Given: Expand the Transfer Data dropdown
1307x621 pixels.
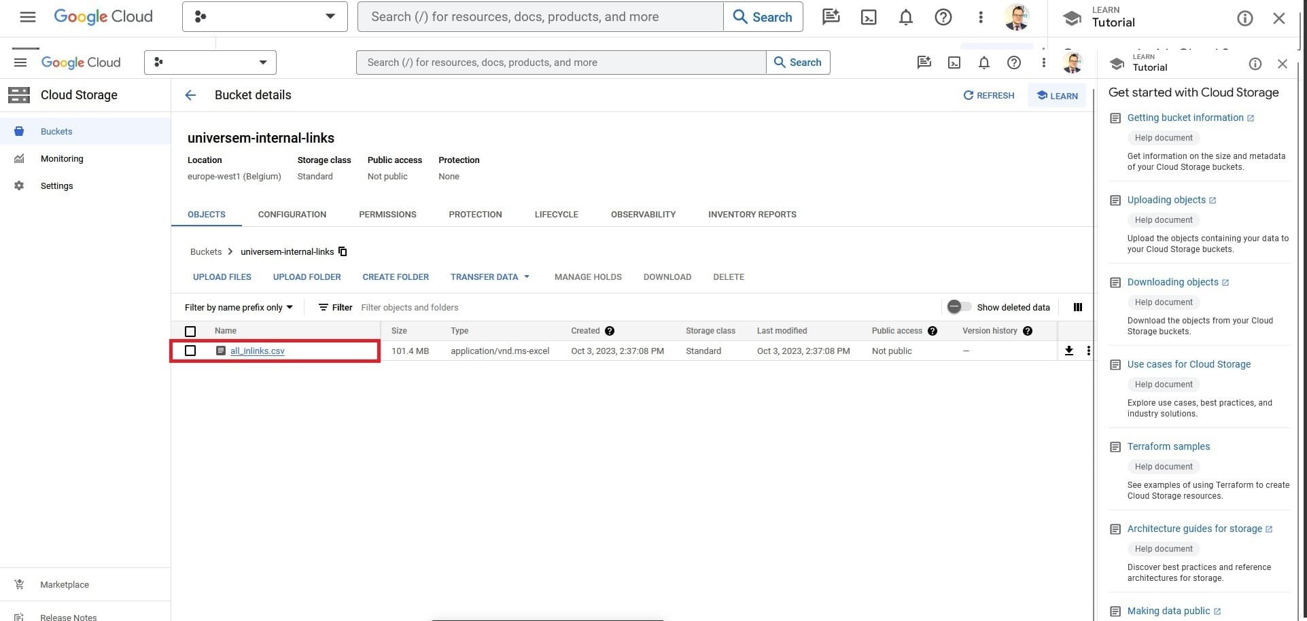Looking at the screenshot, I should tap(489, 277).
